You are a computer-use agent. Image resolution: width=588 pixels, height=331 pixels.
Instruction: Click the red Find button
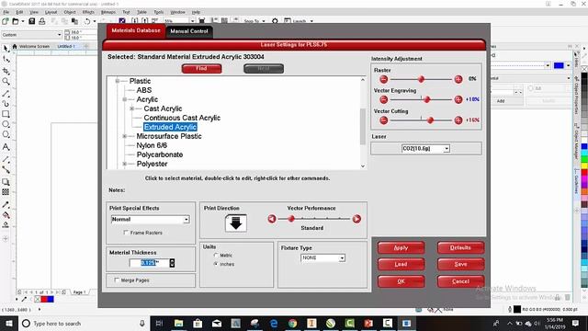[x=202, y=69]
